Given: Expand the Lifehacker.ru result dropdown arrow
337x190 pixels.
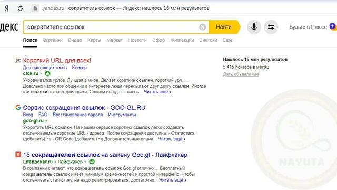Looking at the screenshot, I should (x=85, y=162).
